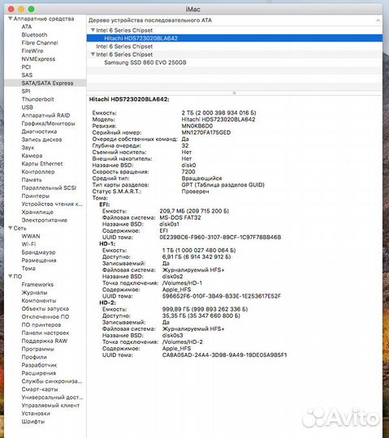The height and width of the screenshot is (438, 389).
Task: Click serial number MN1270FA175GED
Action: [206, 133]
